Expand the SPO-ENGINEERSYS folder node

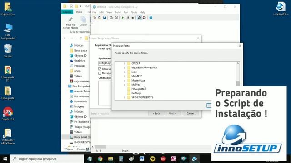pyautogui.click(x=125, y=97)
